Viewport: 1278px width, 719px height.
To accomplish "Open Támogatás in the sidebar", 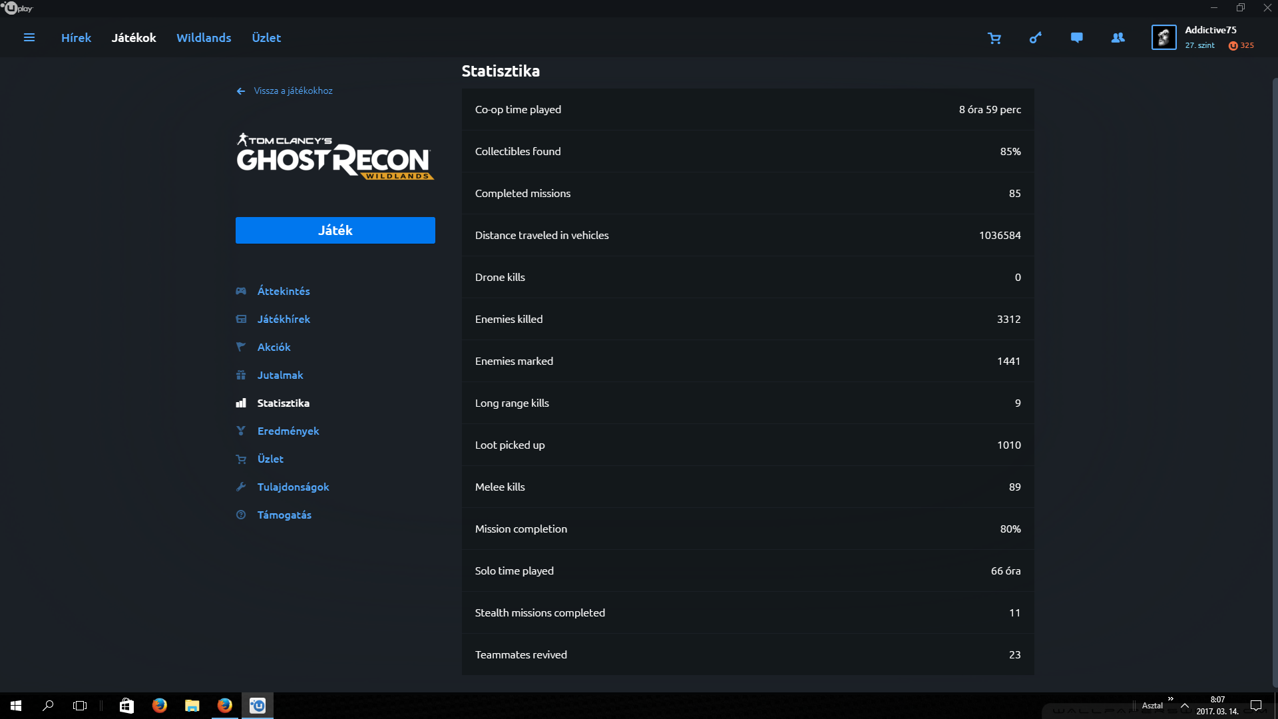I will click(284, 515).
